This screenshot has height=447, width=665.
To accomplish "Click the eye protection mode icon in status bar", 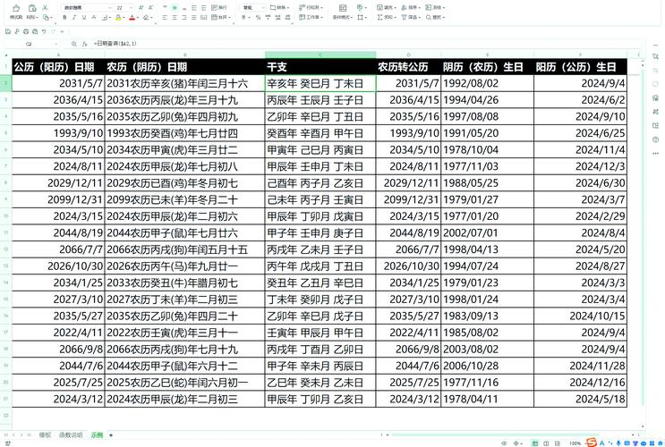I will 504,443.
